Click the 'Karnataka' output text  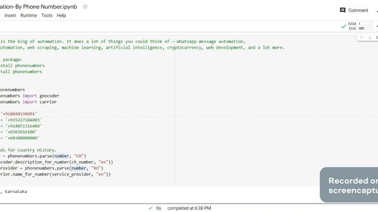click(16, 191)
